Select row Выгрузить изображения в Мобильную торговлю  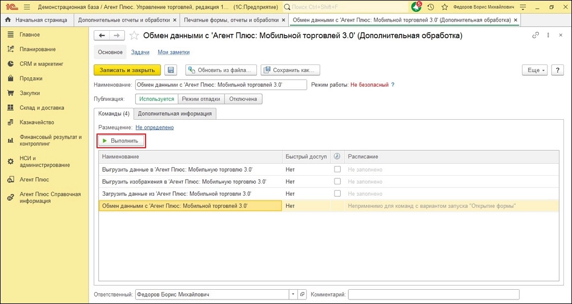tap(328, 181)
